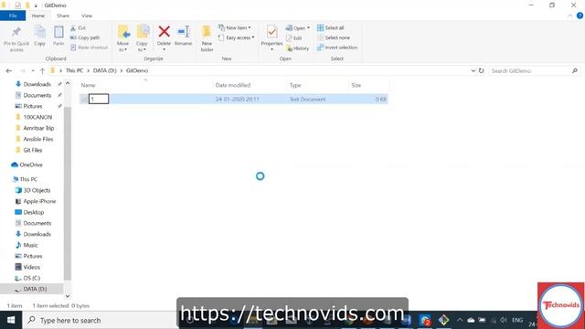Viewport: 585px width, 329px height.
Task: Sort by the Name column
Action: pyautogui.click(x=89, y=85)
